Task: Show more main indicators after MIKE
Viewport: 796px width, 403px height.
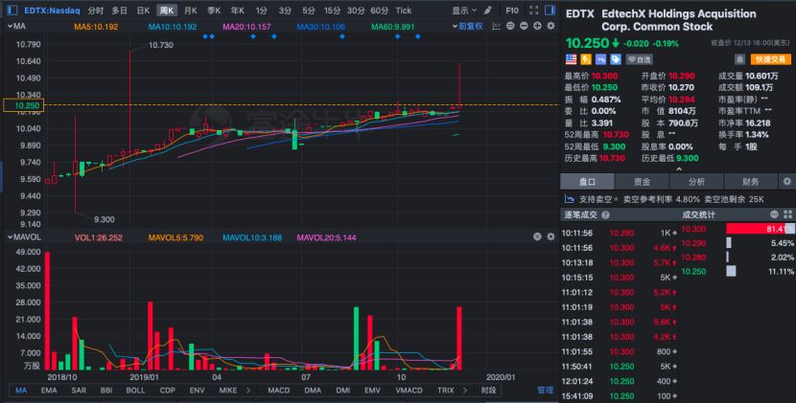Action: [x=248, y=391]
